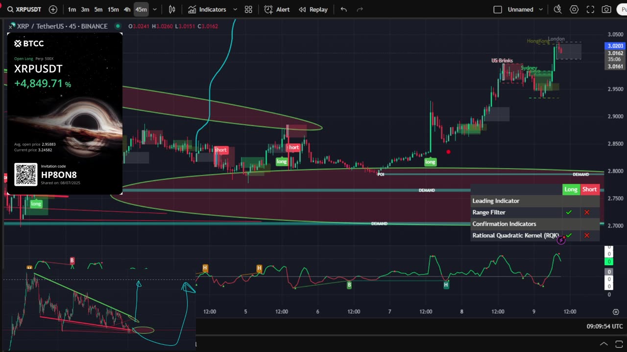The height and width of the screenshot is (352, 627).
Task: Click the red X for Range Filter
Action: click(587, 213)
